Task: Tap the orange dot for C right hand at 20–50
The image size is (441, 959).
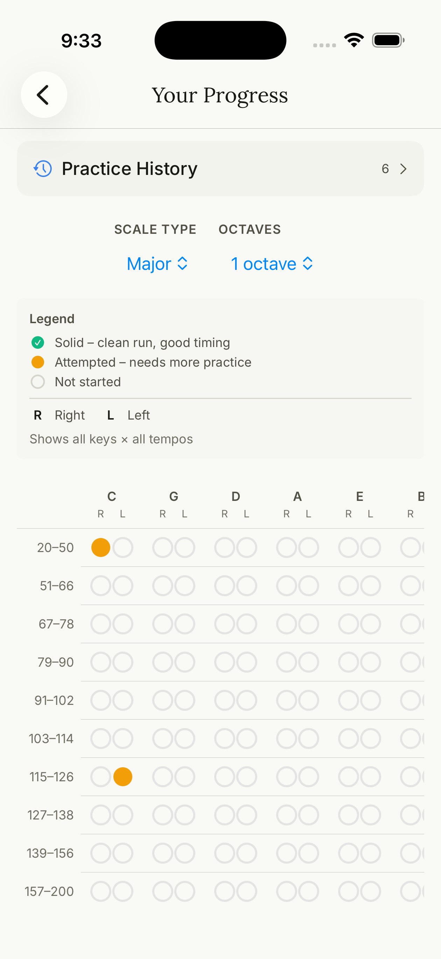Action: pyautogui.click(x=100, y=547)
